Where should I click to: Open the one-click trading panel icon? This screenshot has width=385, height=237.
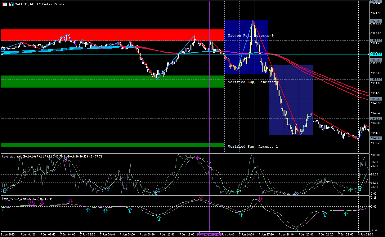(5, 4)
